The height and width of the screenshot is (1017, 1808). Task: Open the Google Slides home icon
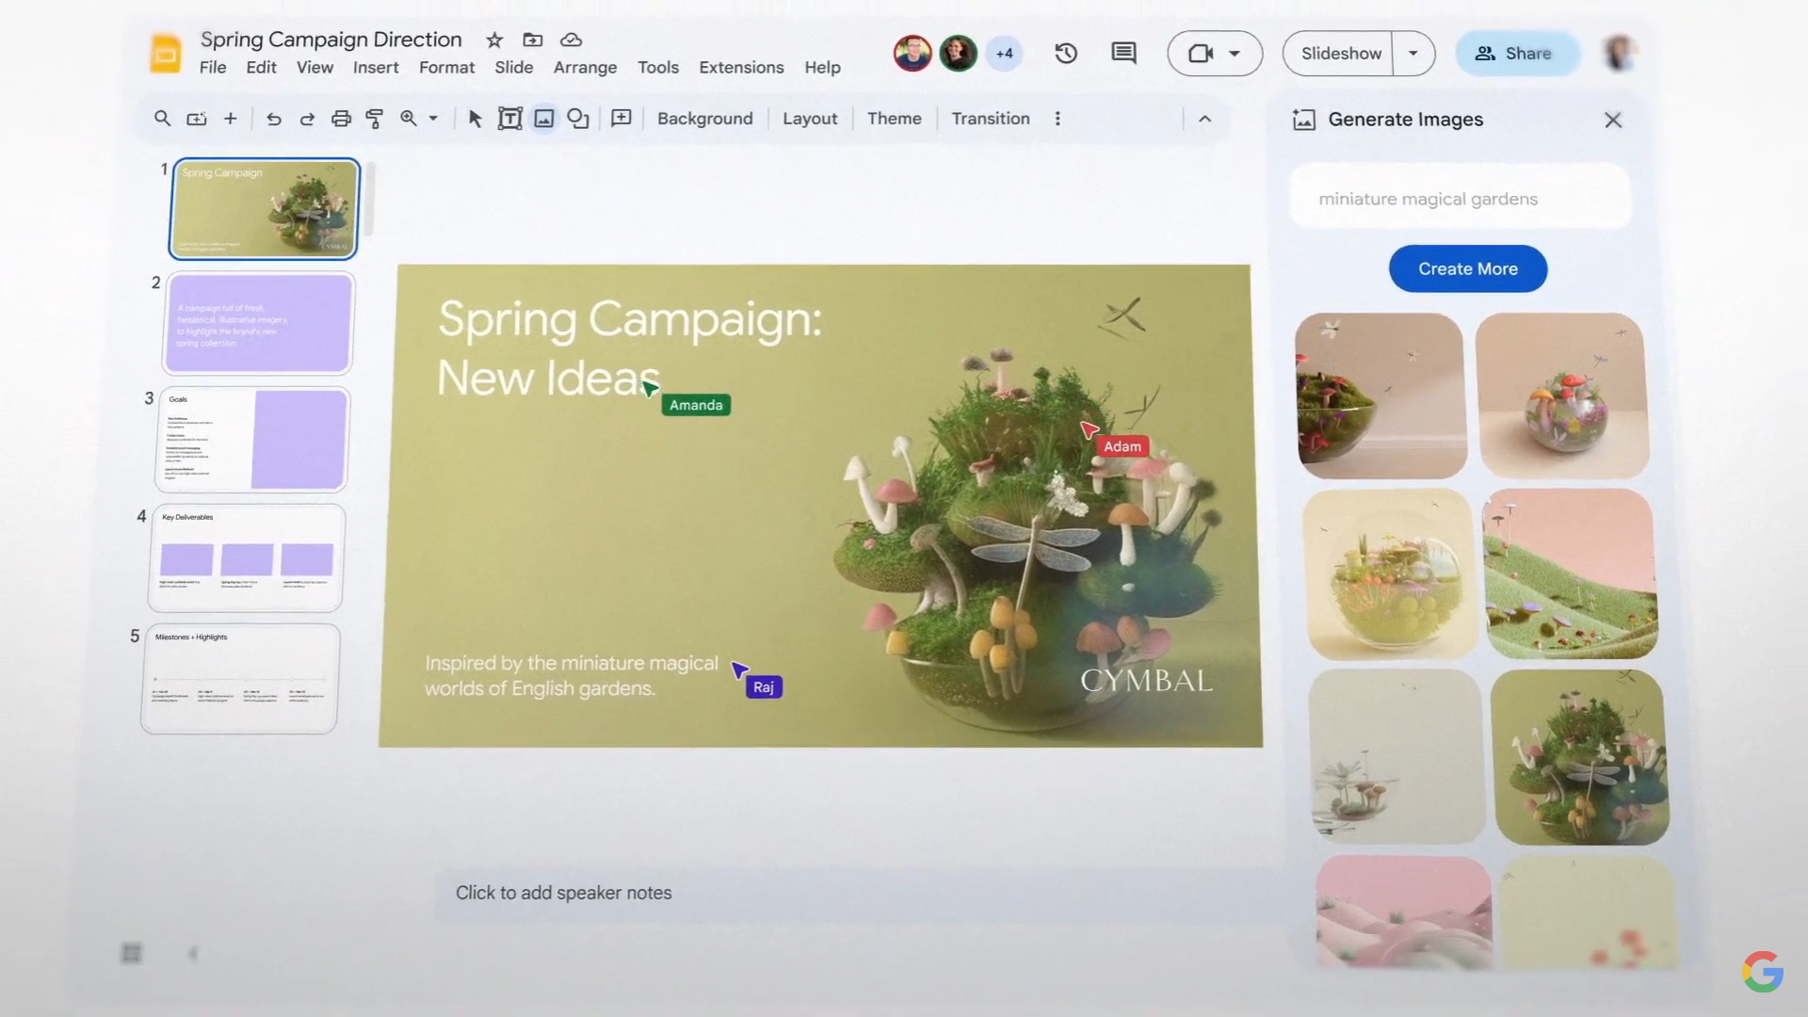pyautogui.click(x=165, y=54)
